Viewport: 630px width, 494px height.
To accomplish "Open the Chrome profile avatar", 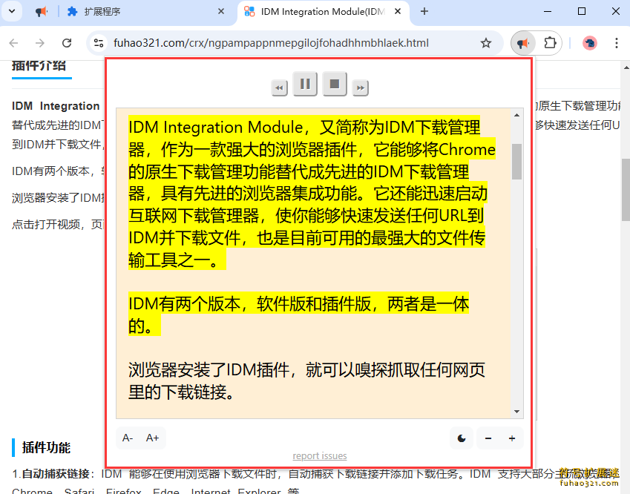I will click(589, 43).
